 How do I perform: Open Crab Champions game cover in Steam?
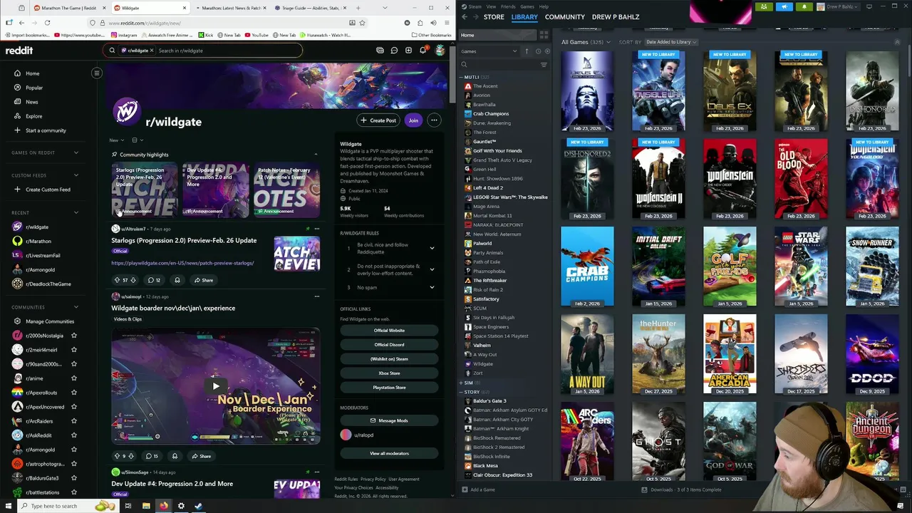pos(587,266)
